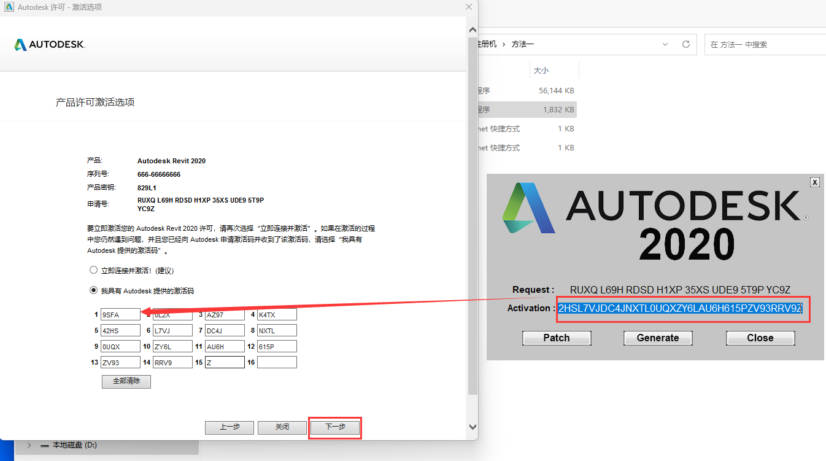
Task: Click activation code field 7 containing DC4J
Action: point(225,330)
